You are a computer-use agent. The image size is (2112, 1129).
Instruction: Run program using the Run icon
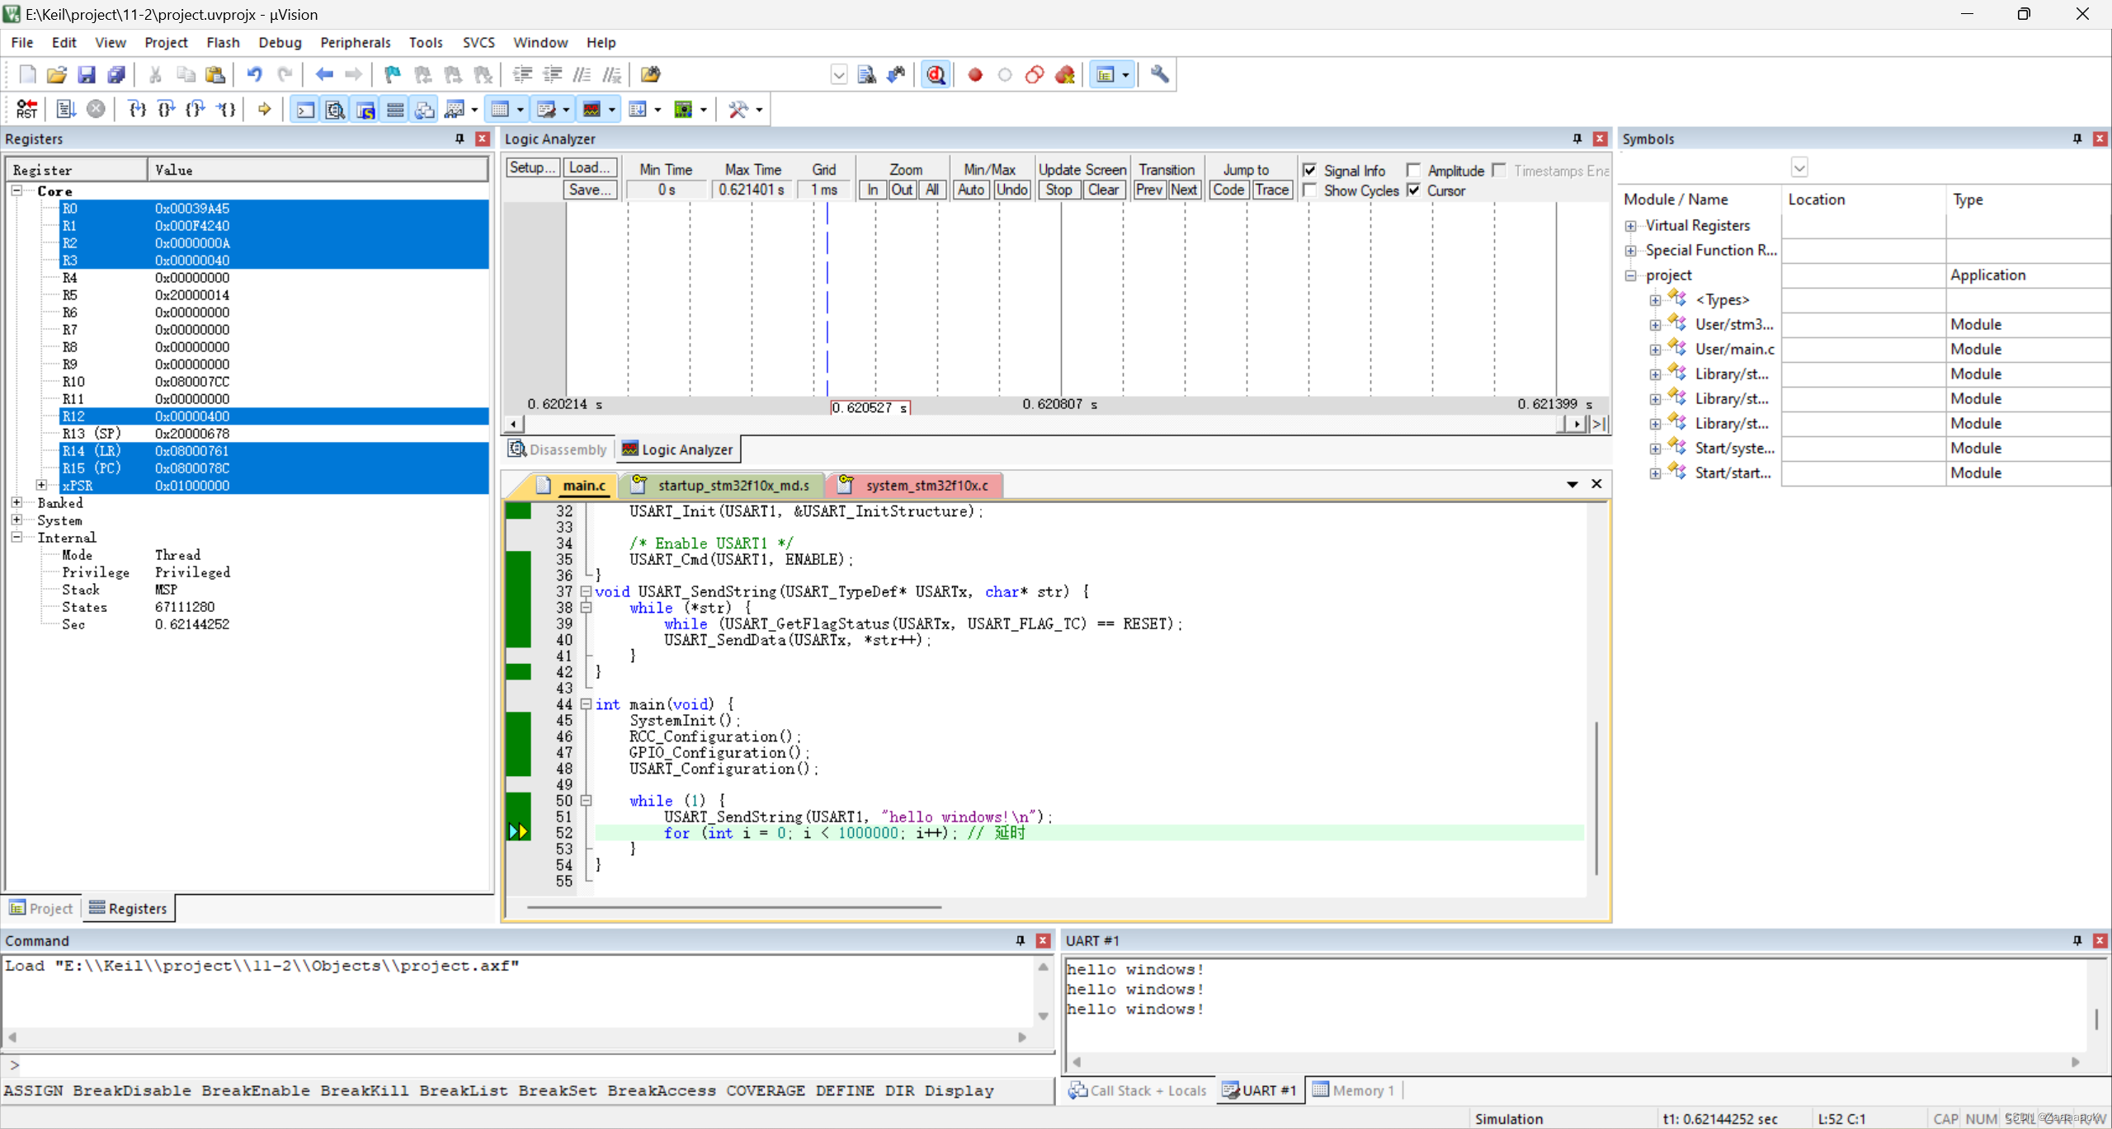[x=66, y=109]
